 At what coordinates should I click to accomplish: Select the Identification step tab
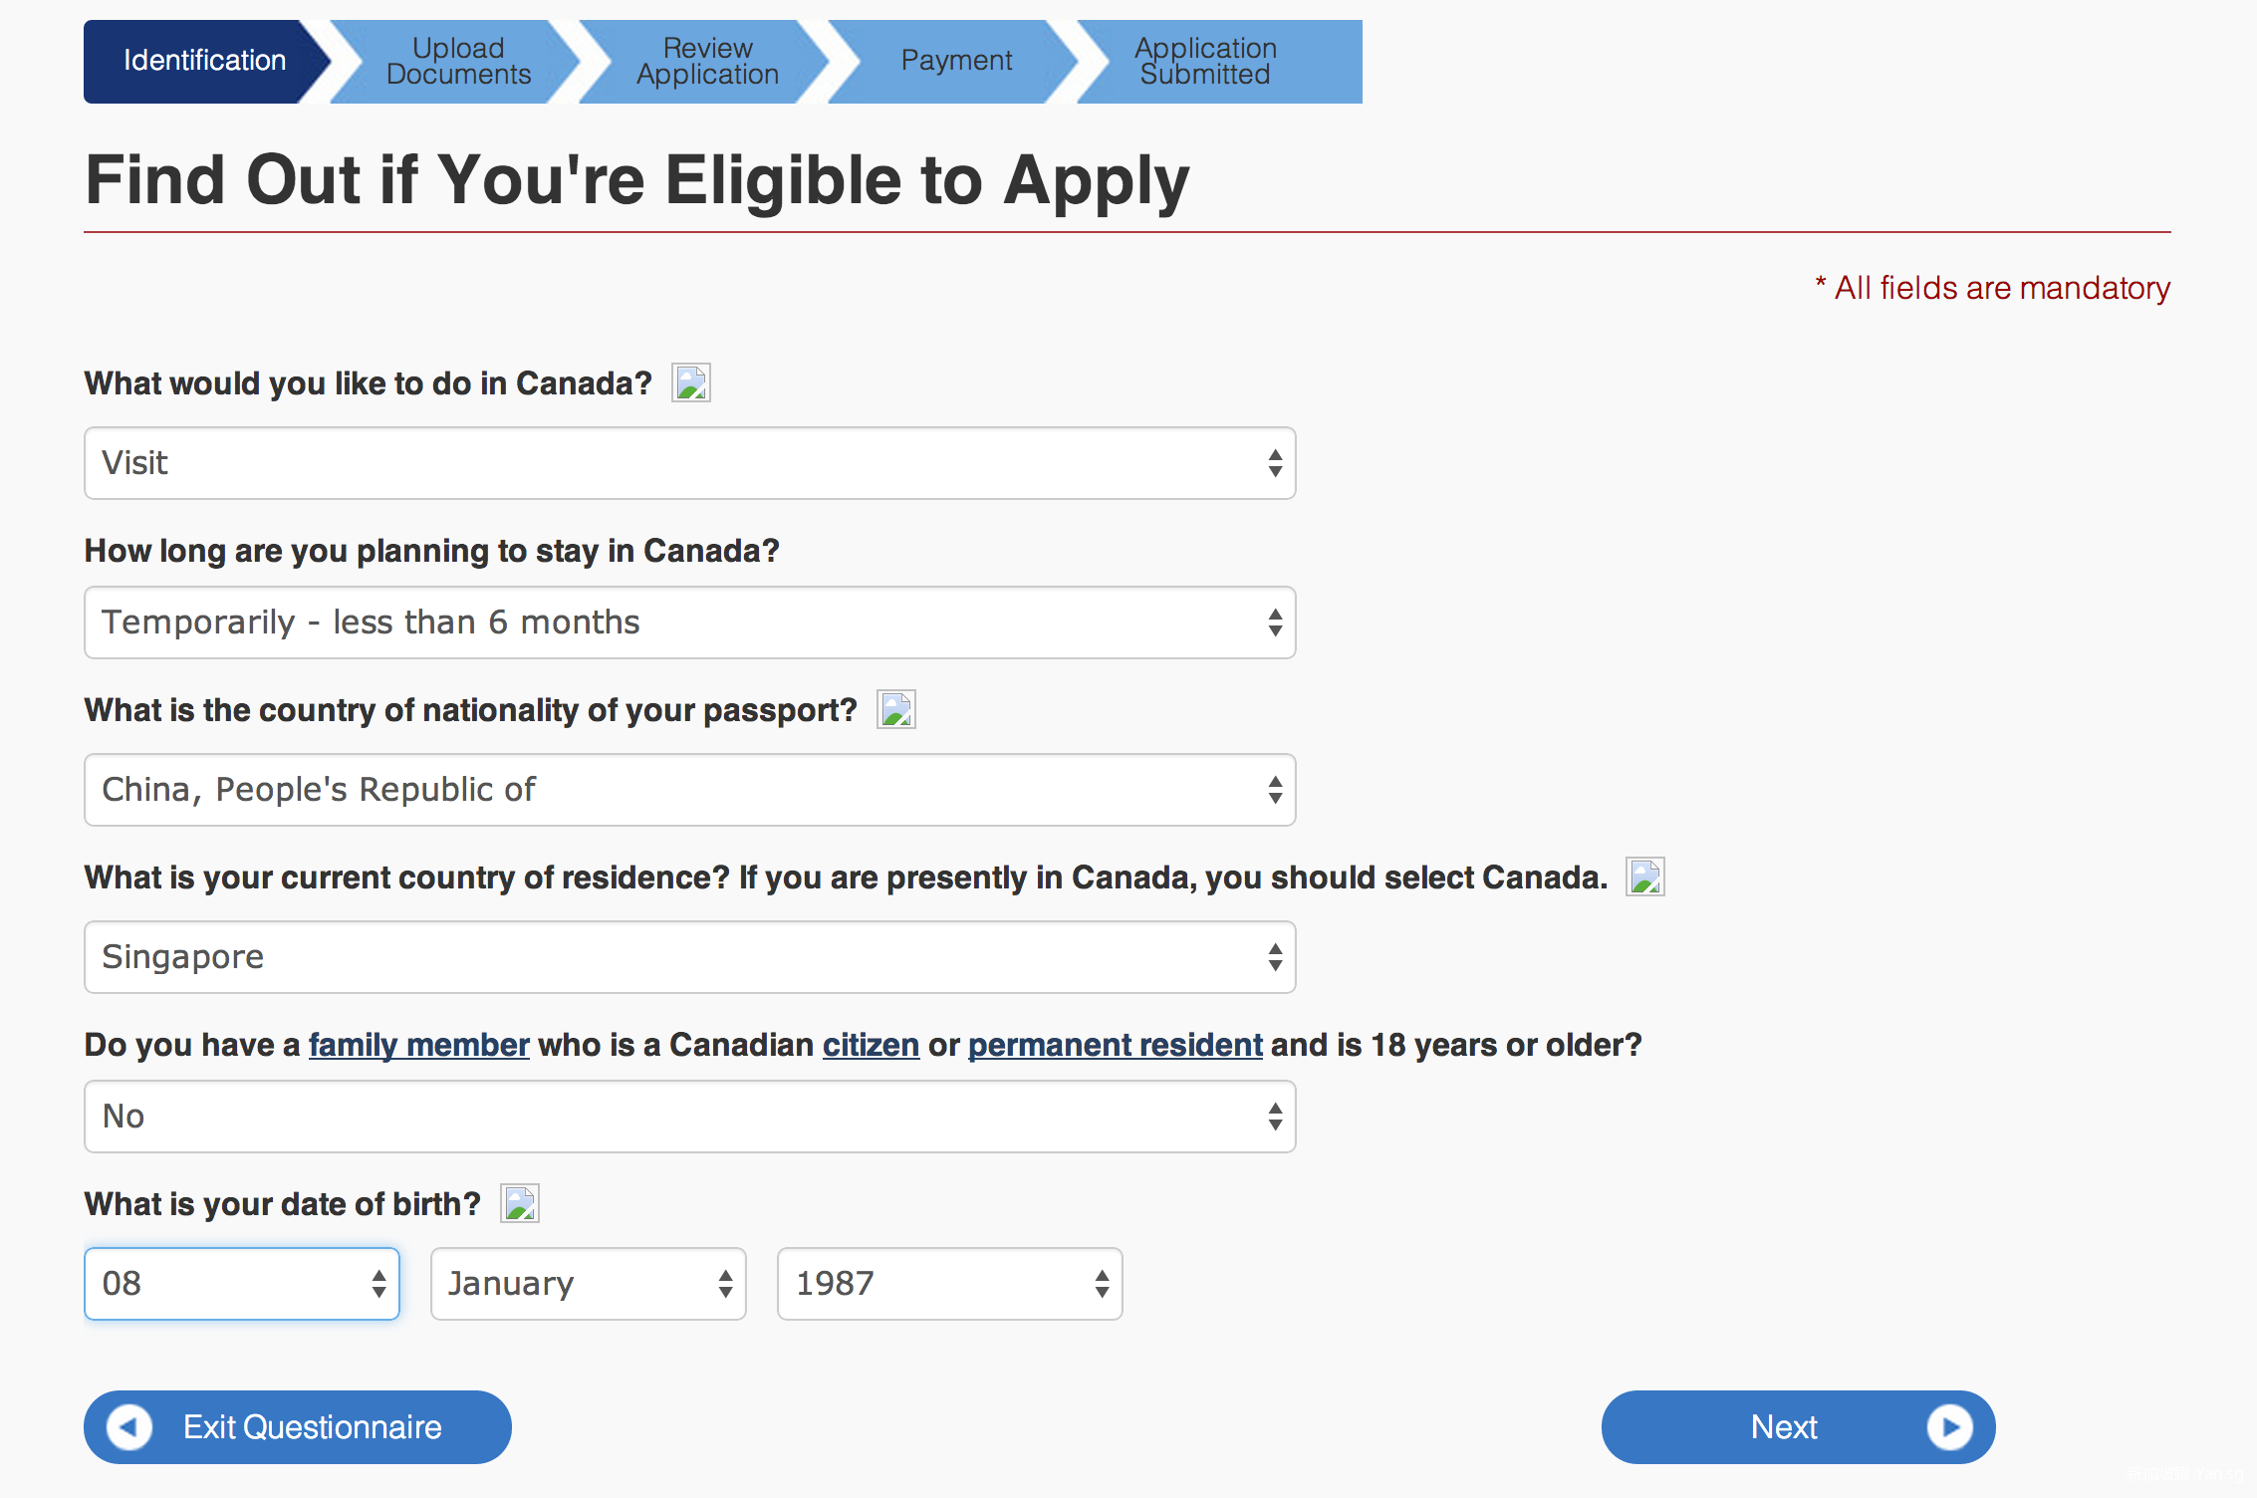204,61
